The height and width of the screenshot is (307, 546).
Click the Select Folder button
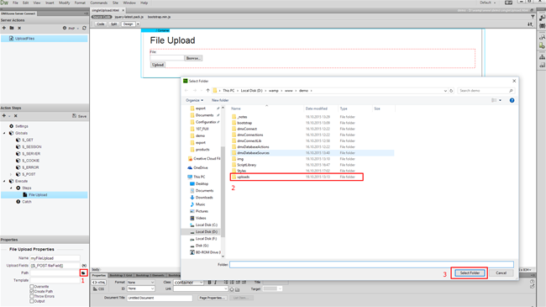[x=470, y=273]
